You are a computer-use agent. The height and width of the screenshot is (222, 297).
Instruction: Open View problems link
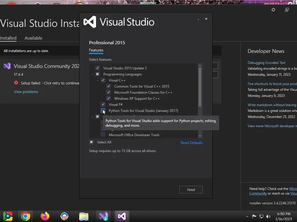tap(26, 92)
